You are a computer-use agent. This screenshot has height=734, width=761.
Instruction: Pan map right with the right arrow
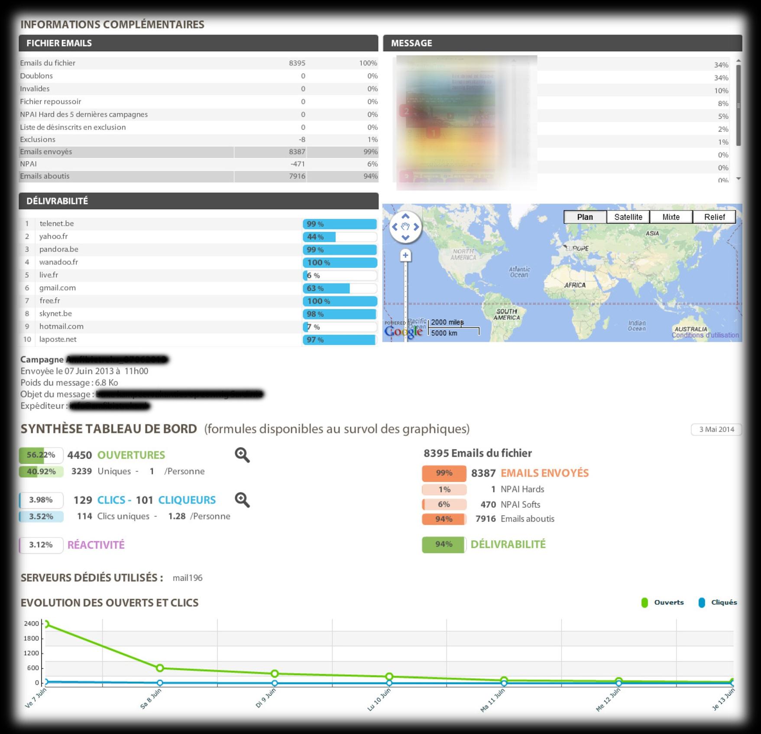pyautogui.click(x=416, y=227)
